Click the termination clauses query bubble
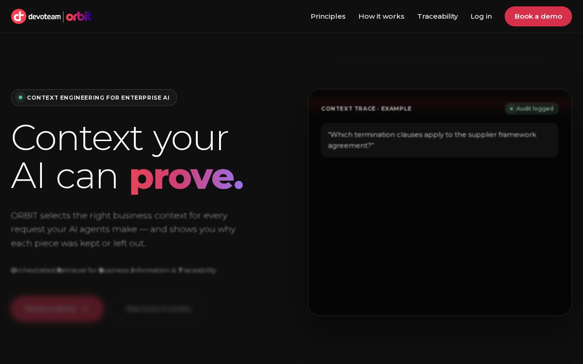 pos(440,140)
